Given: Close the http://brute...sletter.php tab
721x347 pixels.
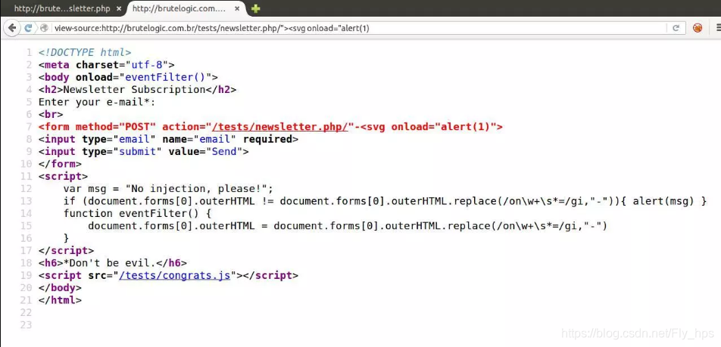Looking at the screenshot, I should coord(119,9).
